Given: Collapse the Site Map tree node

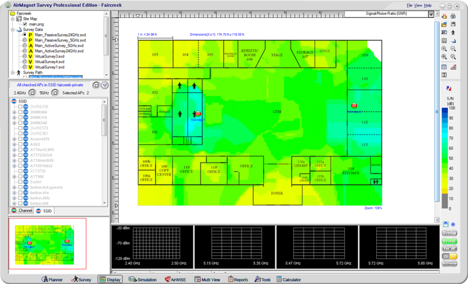Looking at the screenshot, I should click(x=13, y=19).
